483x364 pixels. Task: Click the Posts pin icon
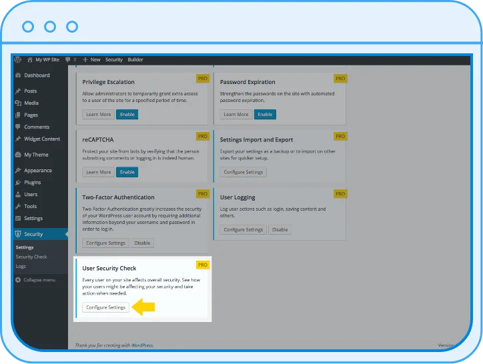tap(18, 91)
